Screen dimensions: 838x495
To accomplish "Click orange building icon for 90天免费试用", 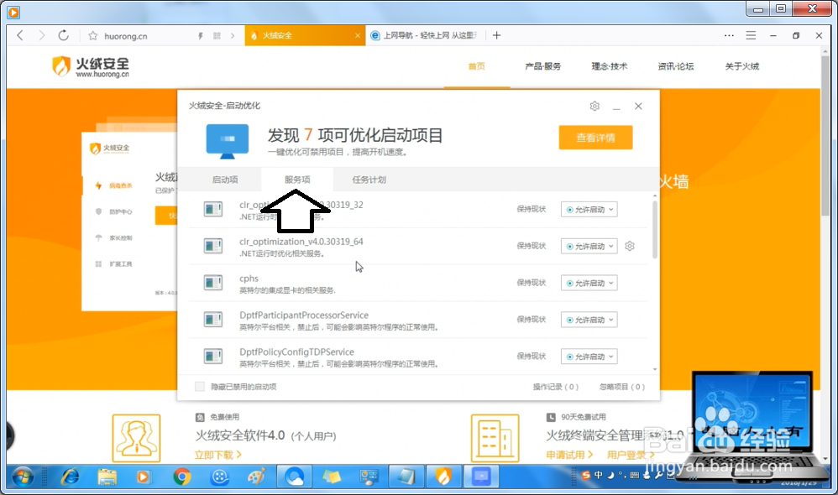I will click(495, 438).
